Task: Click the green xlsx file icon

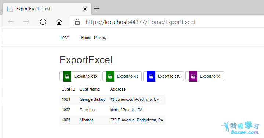Action: tap(67, 76)
